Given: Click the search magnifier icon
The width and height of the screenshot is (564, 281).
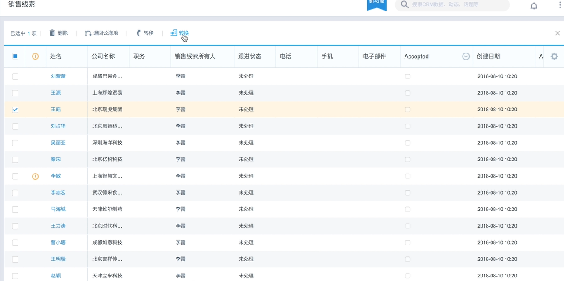Looking at the screenshot, I should 405,5.
